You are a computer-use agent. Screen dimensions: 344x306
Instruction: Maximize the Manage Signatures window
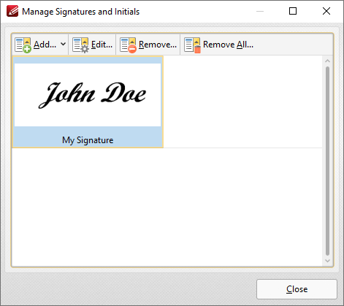coord(293,11)
